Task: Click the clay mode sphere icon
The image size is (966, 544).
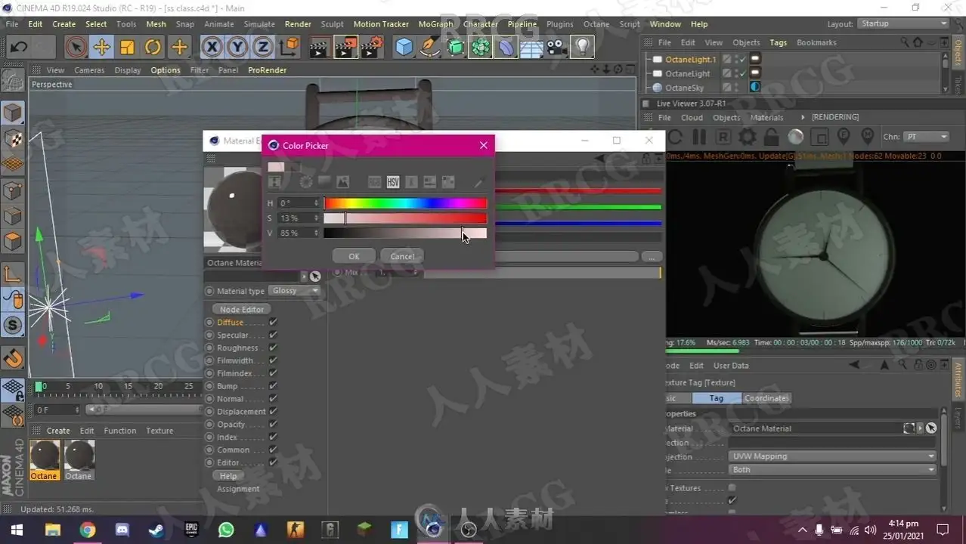Action: pos(795,137)
